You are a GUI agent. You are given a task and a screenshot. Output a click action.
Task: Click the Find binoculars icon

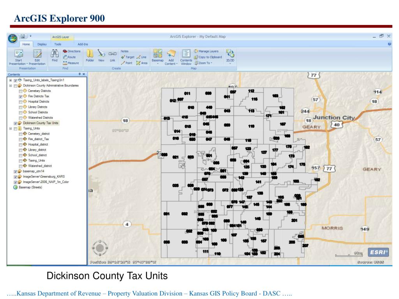pyautogui.click(x=55, y=54)
